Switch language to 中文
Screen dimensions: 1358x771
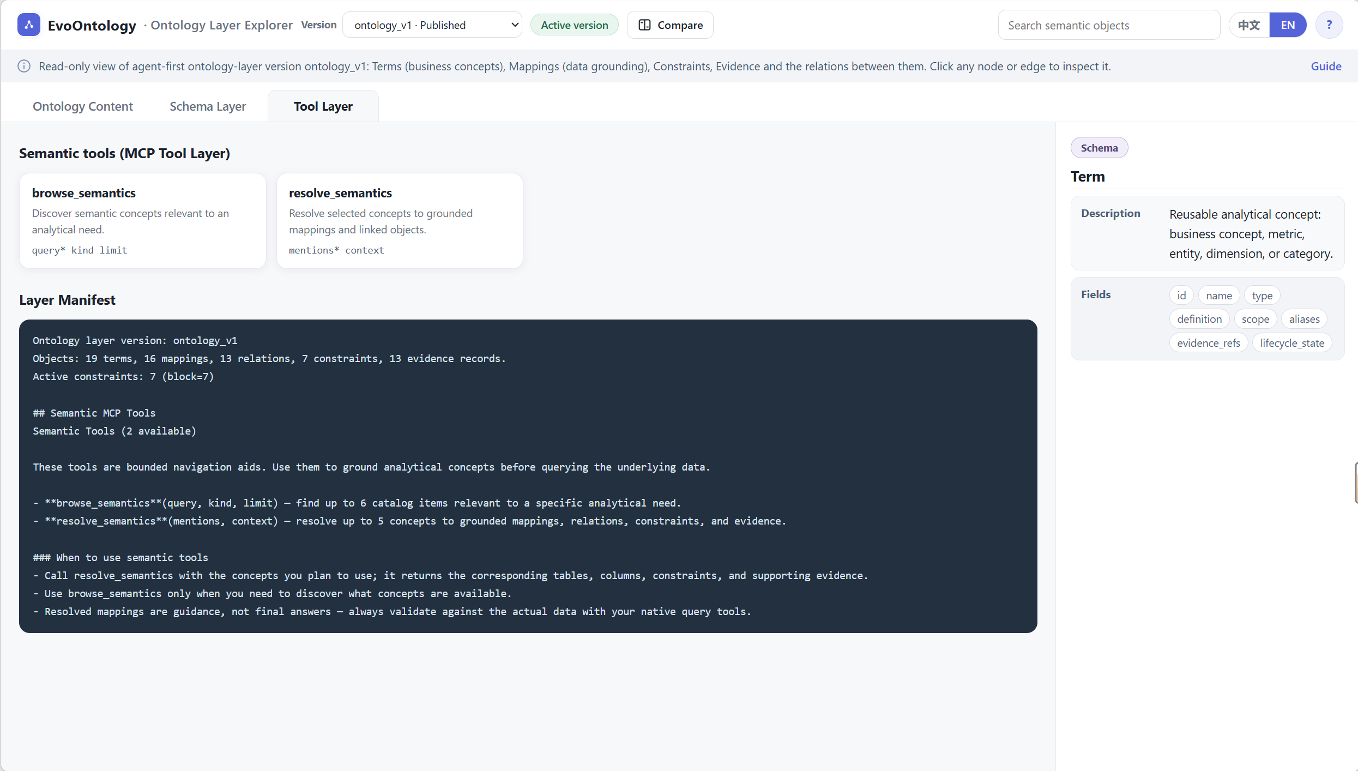coord(1249,25)
